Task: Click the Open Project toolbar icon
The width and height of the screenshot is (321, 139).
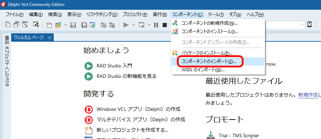Action: tap(92, 25)
